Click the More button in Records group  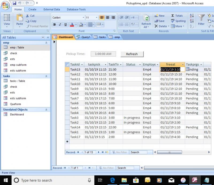pyautogui.click(x=178, y=26)
